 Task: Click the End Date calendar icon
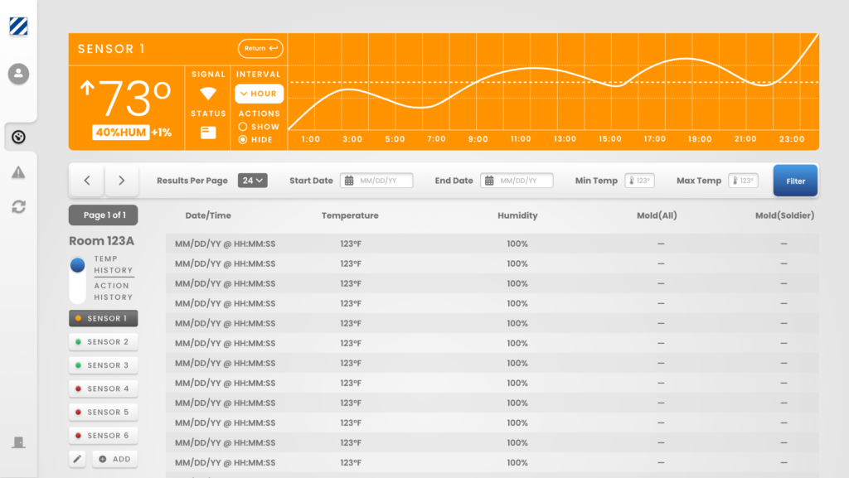[x=489, y=181]
